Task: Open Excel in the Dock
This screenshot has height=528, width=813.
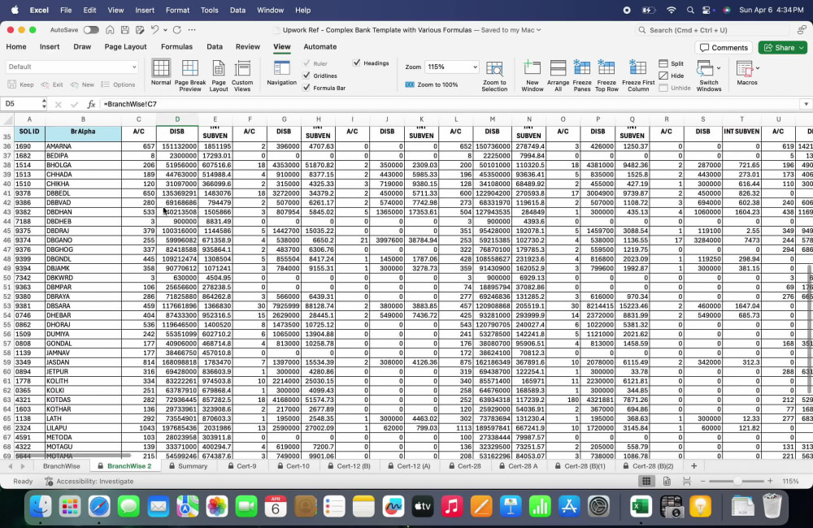Action: coord(641,506)
